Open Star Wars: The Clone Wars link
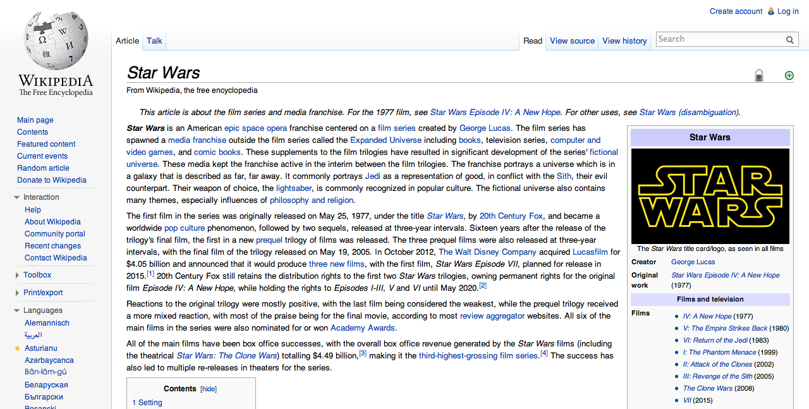This screenshot has height=409, width=809. 227,356
